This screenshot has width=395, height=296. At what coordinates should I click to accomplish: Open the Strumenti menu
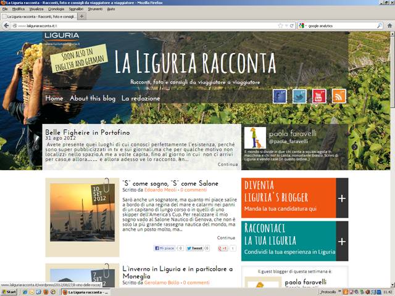click(95, 9)
